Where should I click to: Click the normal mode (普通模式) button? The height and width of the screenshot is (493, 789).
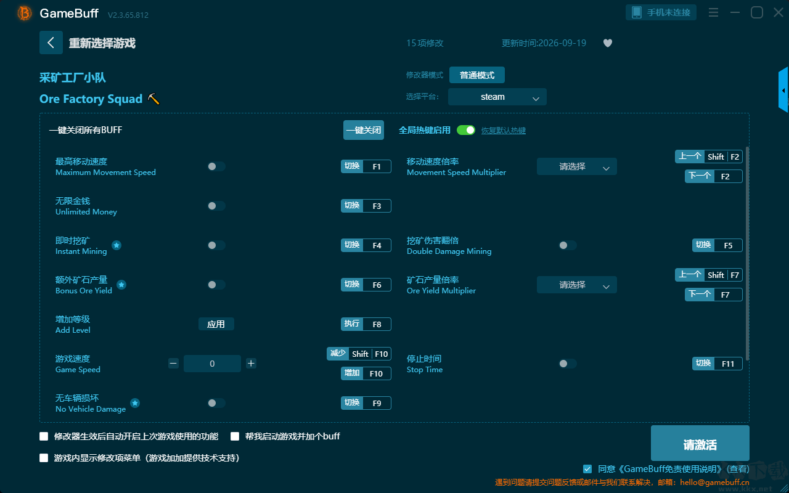(x=477, y=75)
